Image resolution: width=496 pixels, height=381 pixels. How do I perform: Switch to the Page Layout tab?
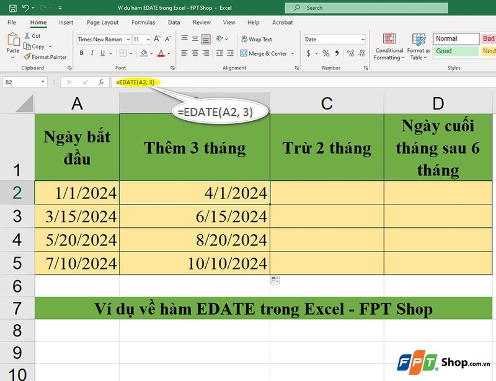coord(102,22)
